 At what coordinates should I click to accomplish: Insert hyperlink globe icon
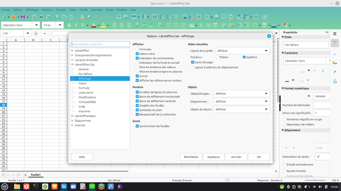pos(217,17)
